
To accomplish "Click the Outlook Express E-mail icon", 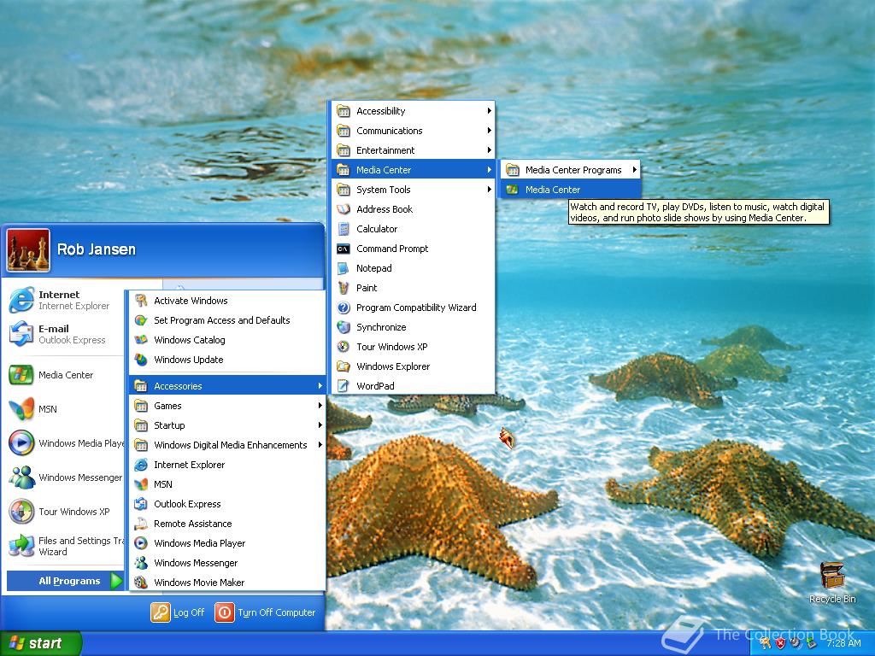I will (21, 334).
